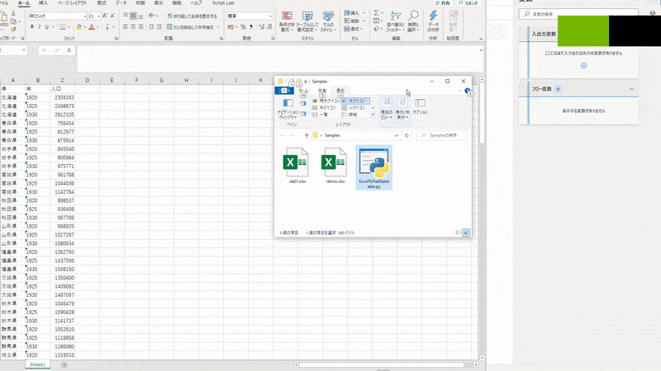Collapse the flow variables (フロー変数) section
This screenshot has height=371, width=661.
[631, 89]
